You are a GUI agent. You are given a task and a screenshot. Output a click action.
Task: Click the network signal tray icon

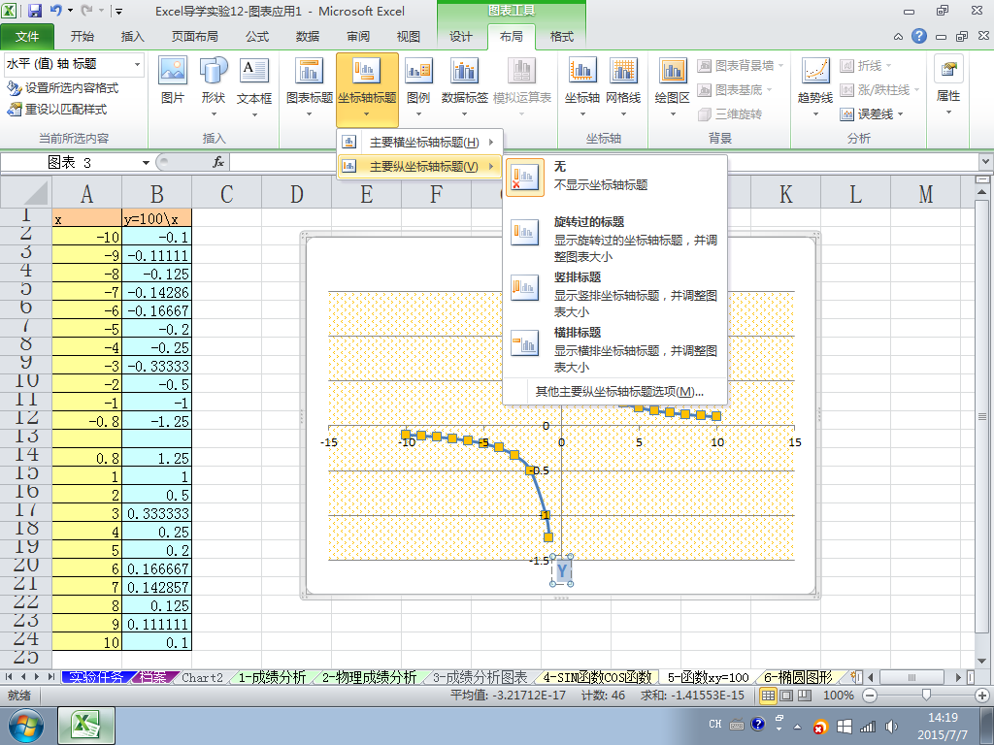coord(867,726)
